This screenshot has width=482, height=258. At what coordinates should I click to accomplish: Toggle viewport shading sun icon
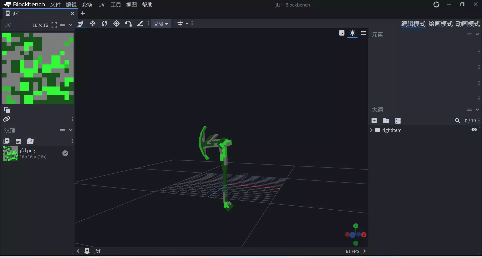(x=352, y=33)
